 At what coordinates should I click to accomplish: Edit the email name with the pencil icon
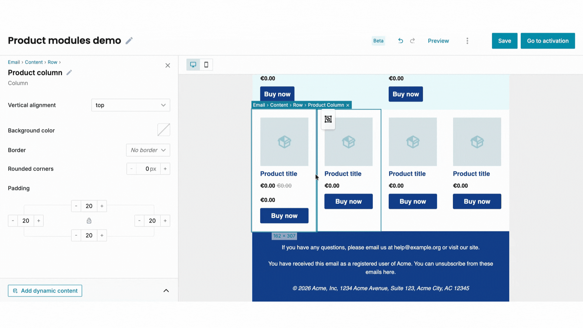click(129, 40)
